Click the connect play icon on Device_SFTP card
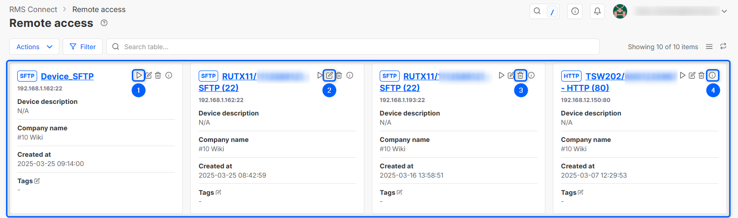 139,75
